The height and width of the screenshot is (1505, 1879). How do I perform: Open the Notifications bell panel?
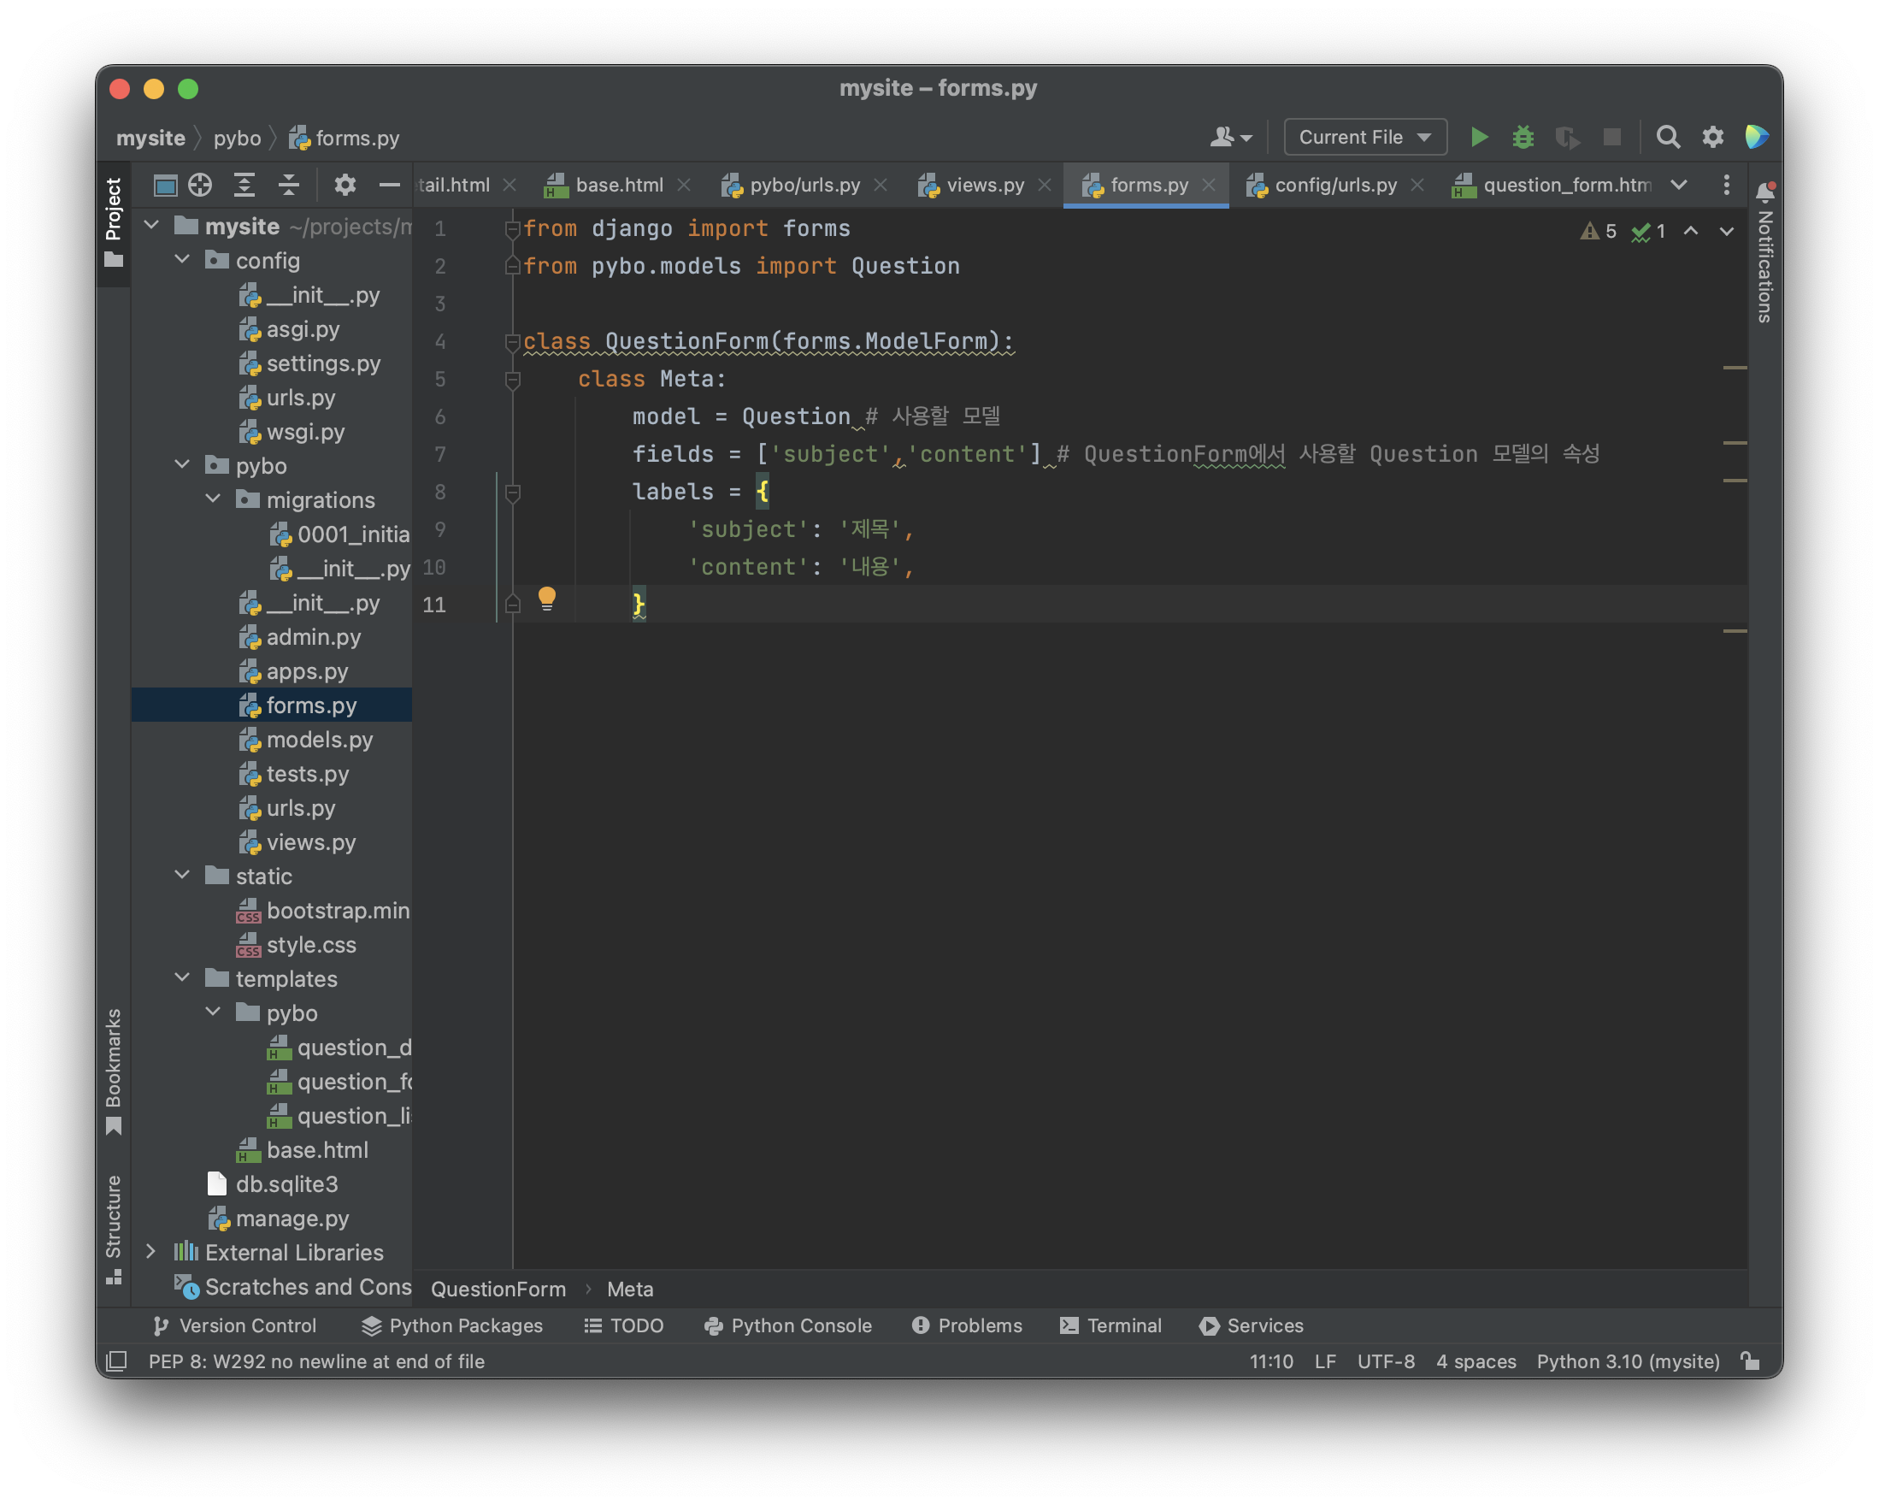(1764, 191)
